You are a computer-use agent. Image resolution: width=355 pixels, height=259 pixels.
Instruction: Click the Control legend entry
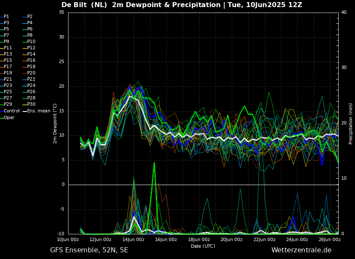pyautogui.click(x=11, y=111)
